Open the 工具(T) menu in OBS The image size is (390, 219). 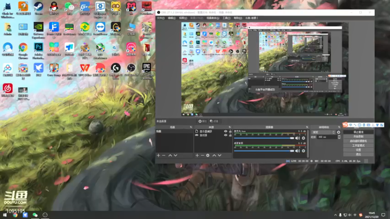(226, 18)
